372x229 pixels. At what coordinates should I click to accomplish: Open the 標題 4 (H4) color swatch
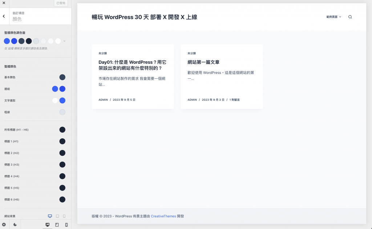[62, 176]
